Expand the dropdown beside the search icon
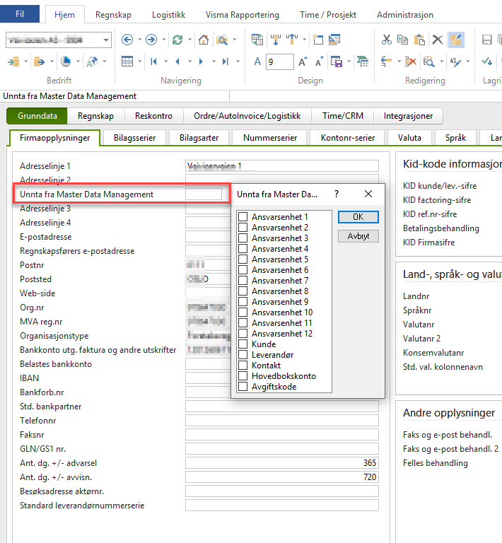Screen dimensions: 502x543 (x=234, y=40)
